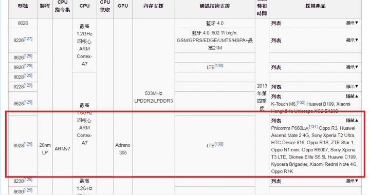Viewport: 370px width, 195px height.
Task: Select the 最高 1.2GHz 四核心 Cortex-A7 cell
Action: (x=84, y=45)
